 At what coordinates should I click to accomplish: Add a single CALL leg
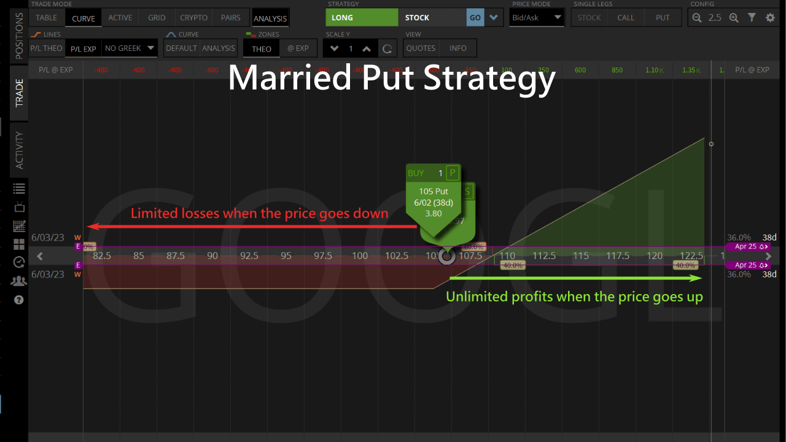tap(626, 18)
